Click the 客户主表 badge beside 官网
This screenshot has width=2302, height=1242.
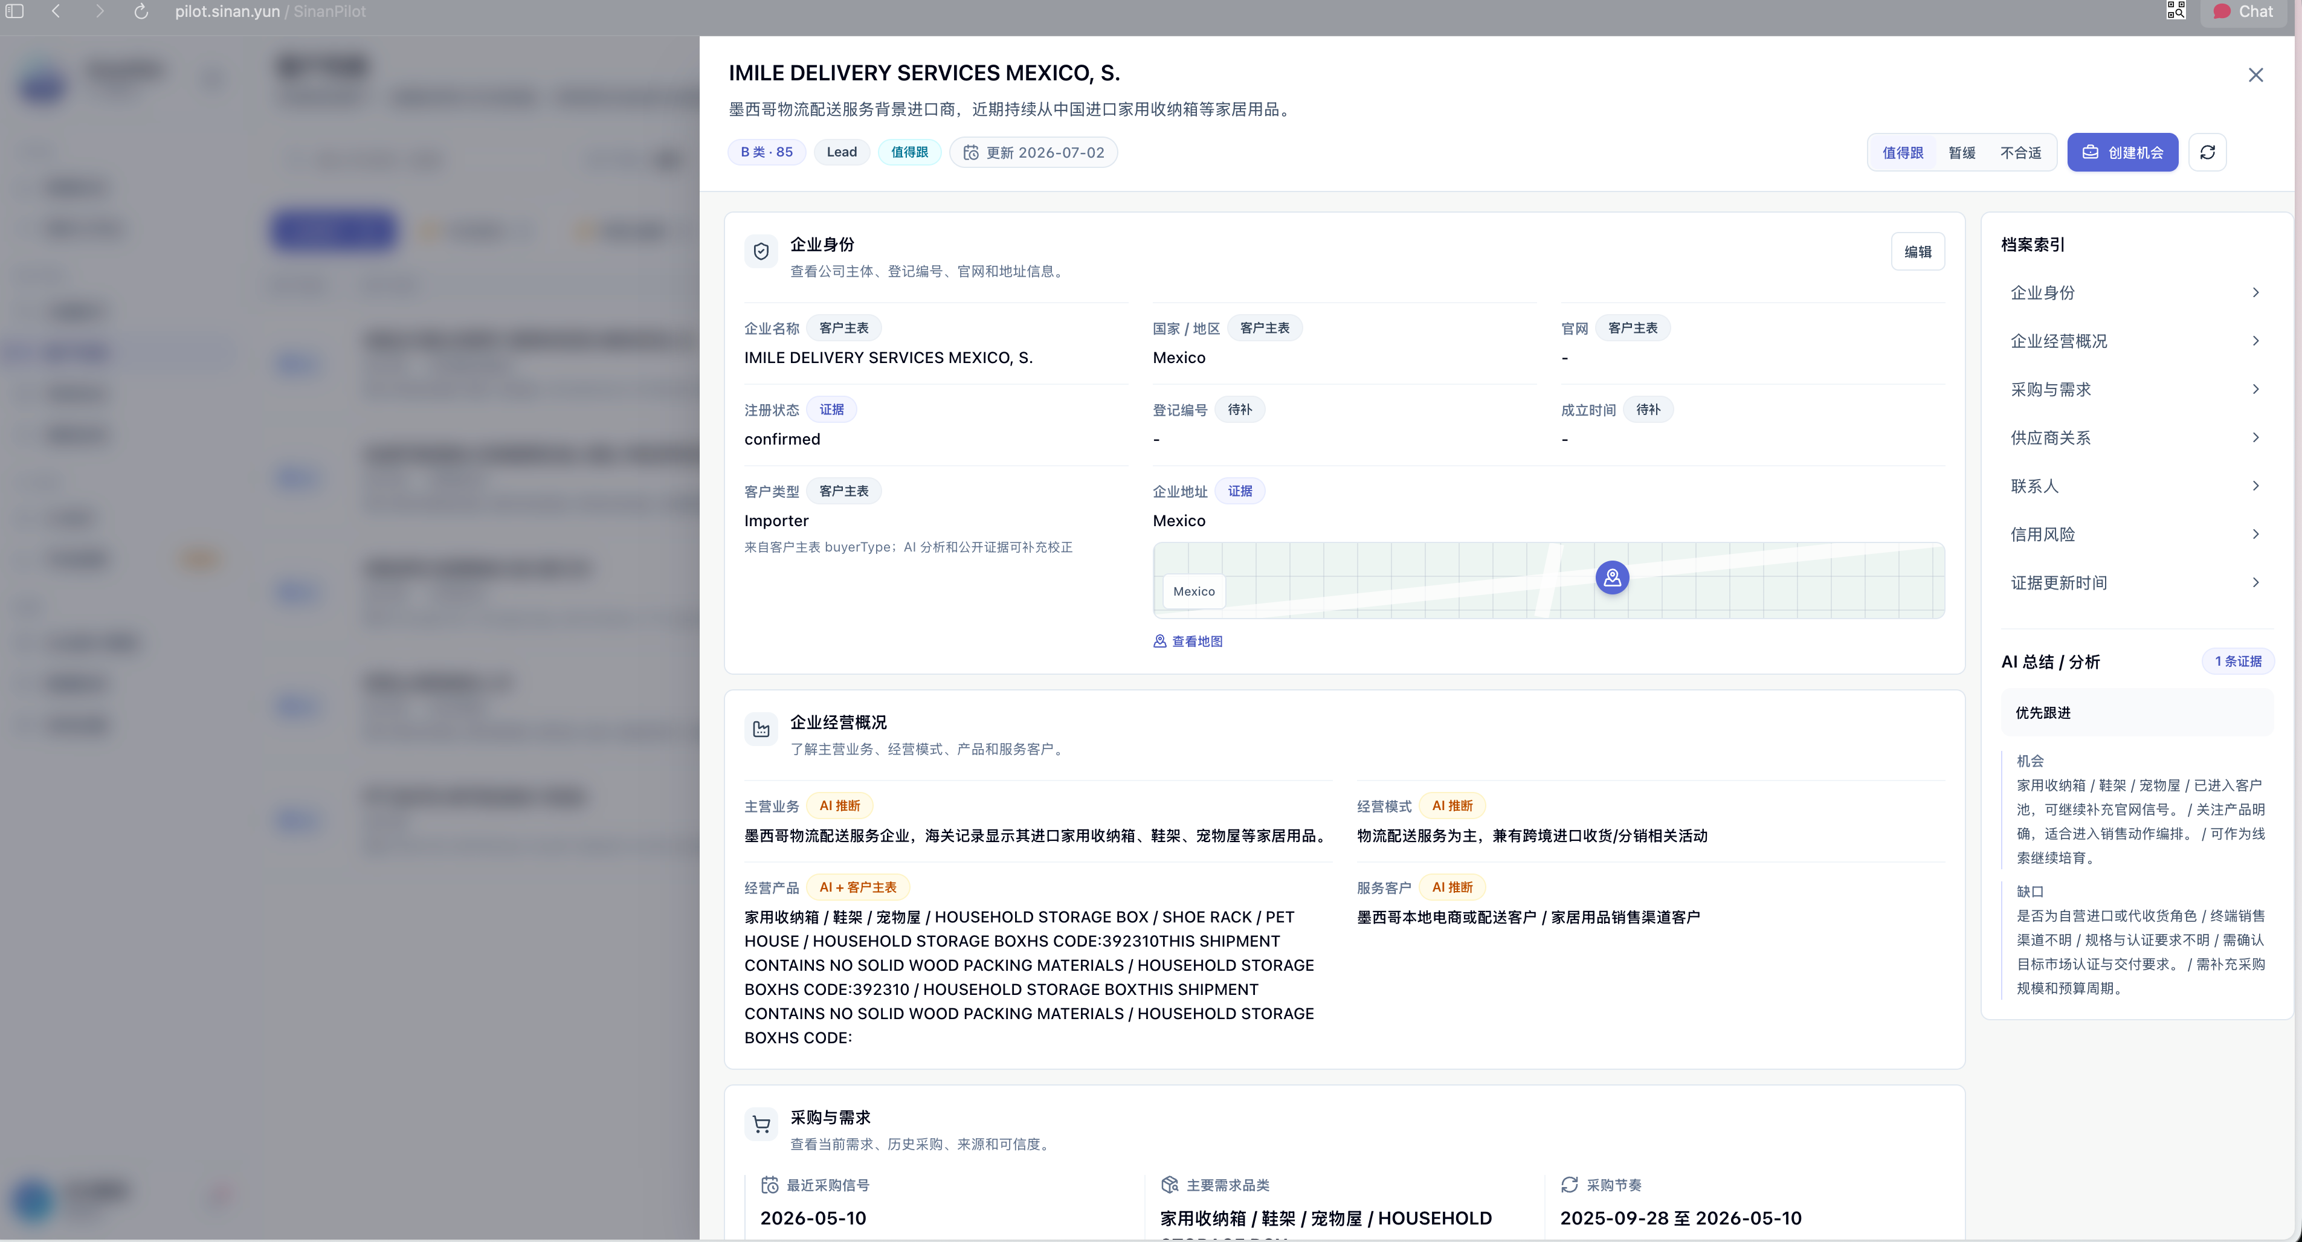pyautogui.click(x=1634, y=328)
